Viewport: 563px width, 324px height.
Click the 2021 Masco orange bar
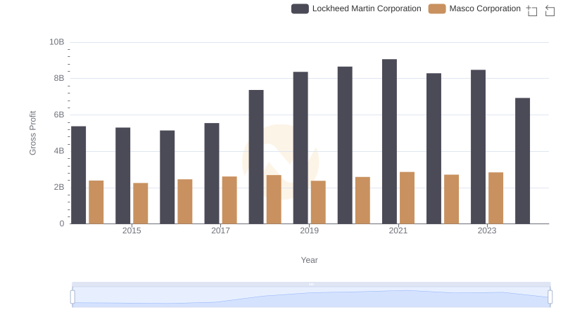[x=407, y=198]
